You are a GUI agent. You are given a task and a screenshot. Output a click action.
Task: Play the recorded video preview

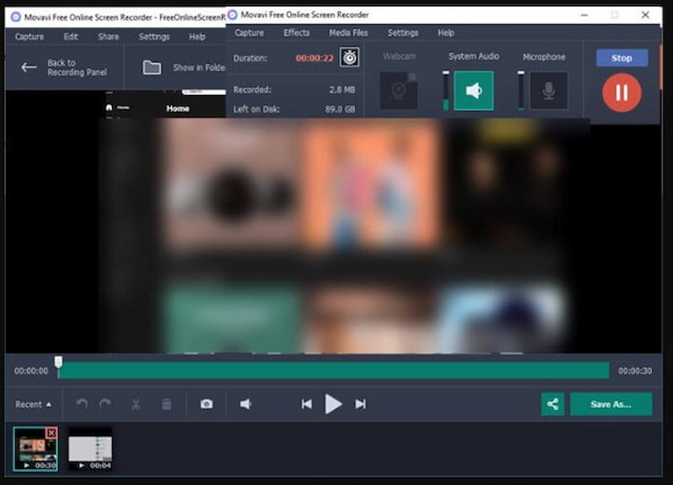point(333,404)
